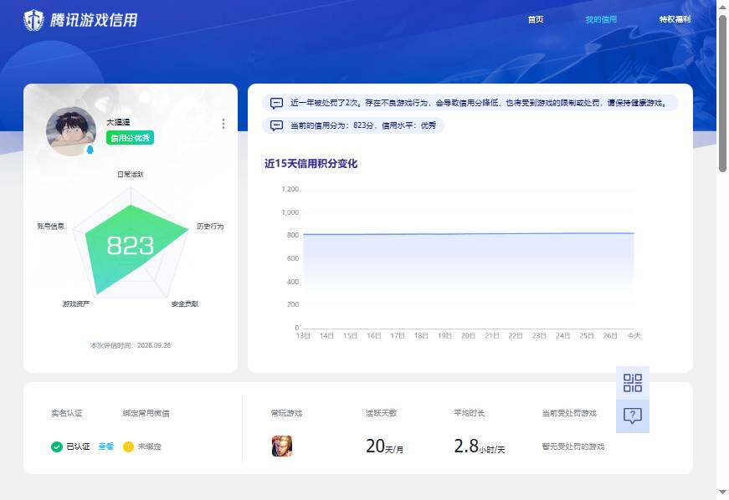
Task: Open the 首页 navigation tab
Action: 536,19
